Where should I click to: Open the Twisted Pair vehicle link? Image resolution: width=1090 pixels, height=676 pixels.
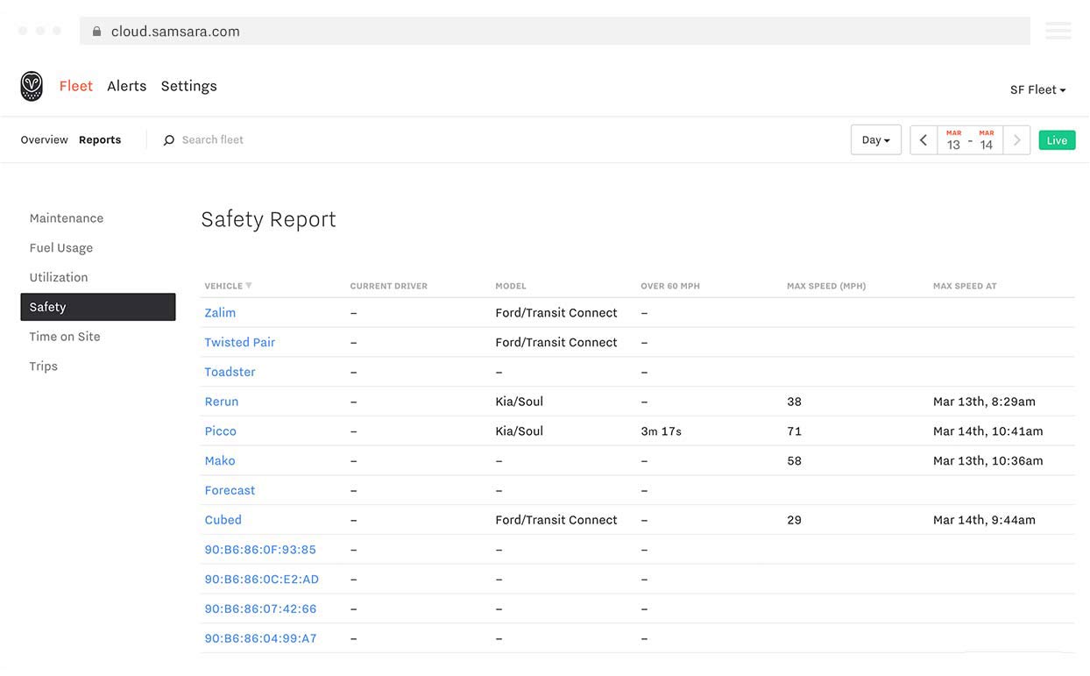tap(240, 343)
